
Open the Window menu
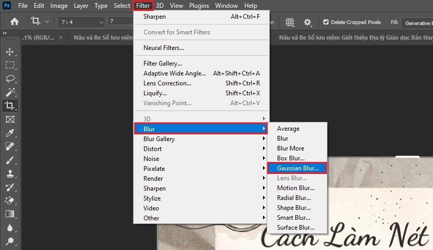point(227,6)
